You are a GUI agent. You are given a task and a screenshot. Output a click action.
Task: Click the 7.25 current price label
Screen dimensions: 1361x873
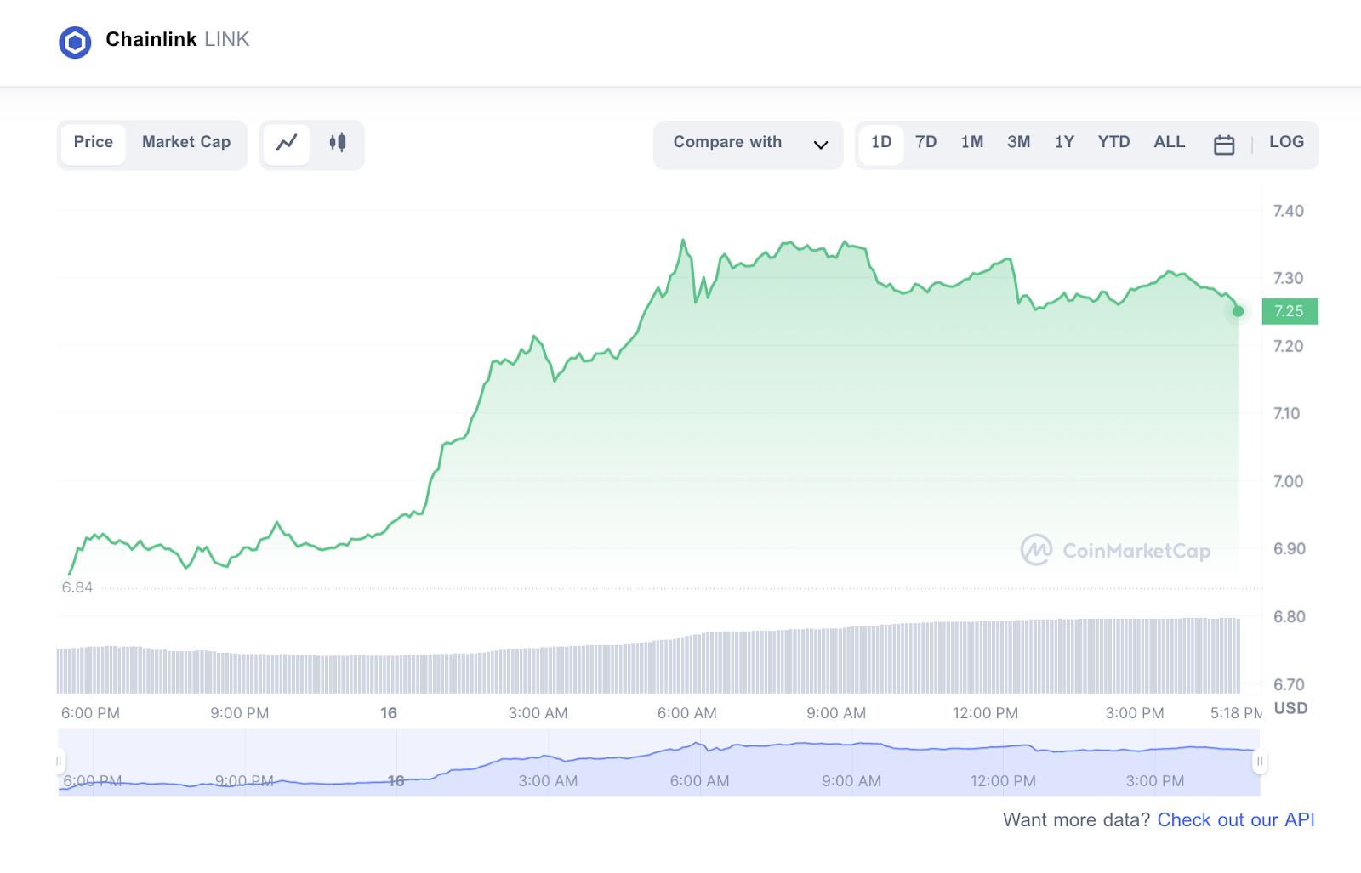click(x=1290, y=311)
